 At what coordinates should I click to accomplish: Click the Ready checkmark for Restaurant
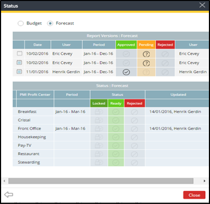(116, 154)
